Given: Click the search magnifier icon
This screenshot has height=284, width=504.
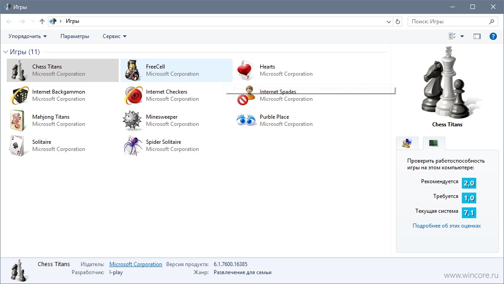Looking at the screenshot, I should click(x=491, y=22).
